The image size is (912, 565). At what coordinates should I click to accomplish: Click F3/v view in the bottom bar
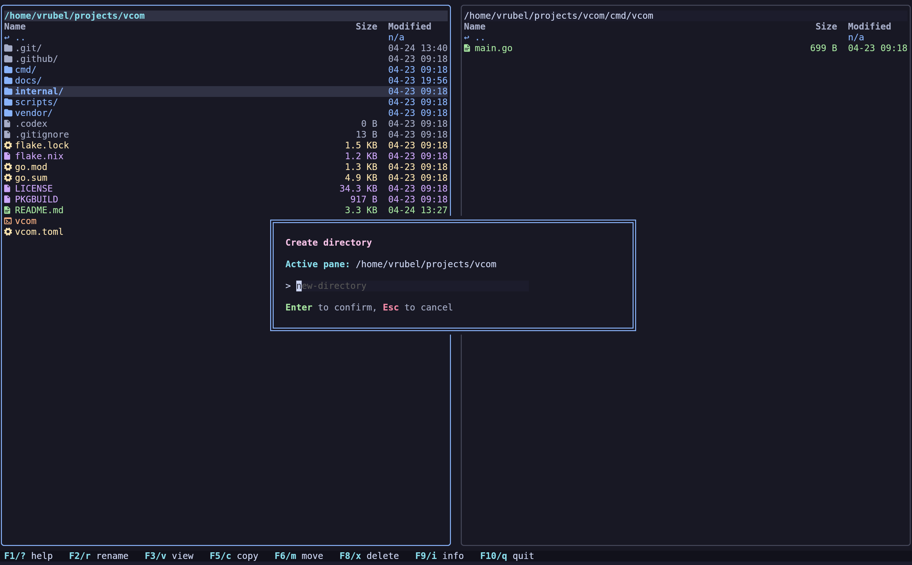[x=169, y=556]
